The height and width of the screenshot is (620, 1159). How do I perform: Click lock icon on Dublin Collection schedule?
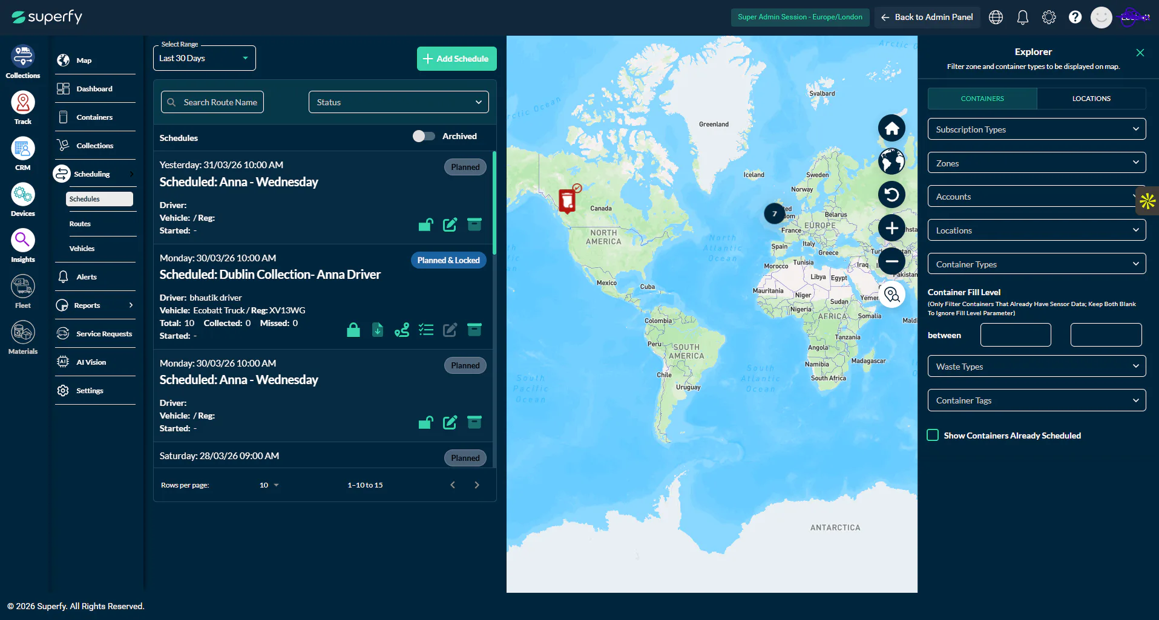pos(353,330)
